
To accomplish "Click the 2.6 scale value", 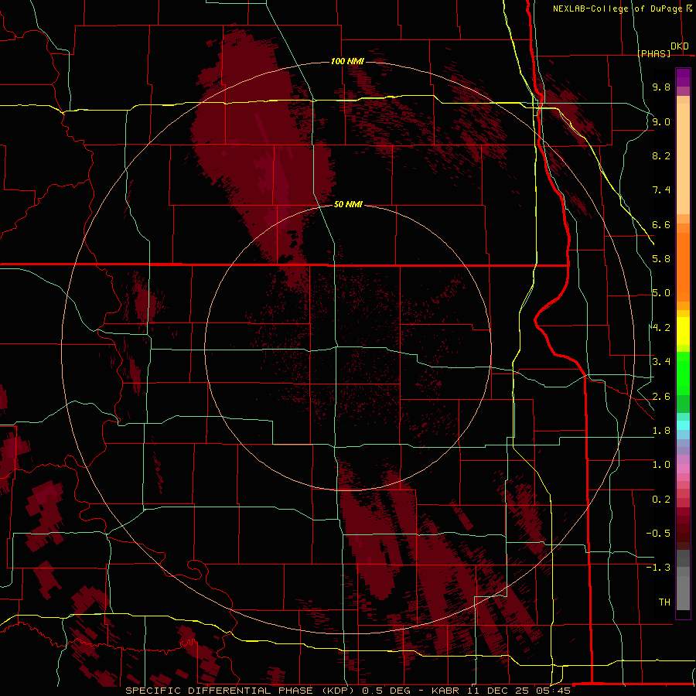I will coord(661,397).
